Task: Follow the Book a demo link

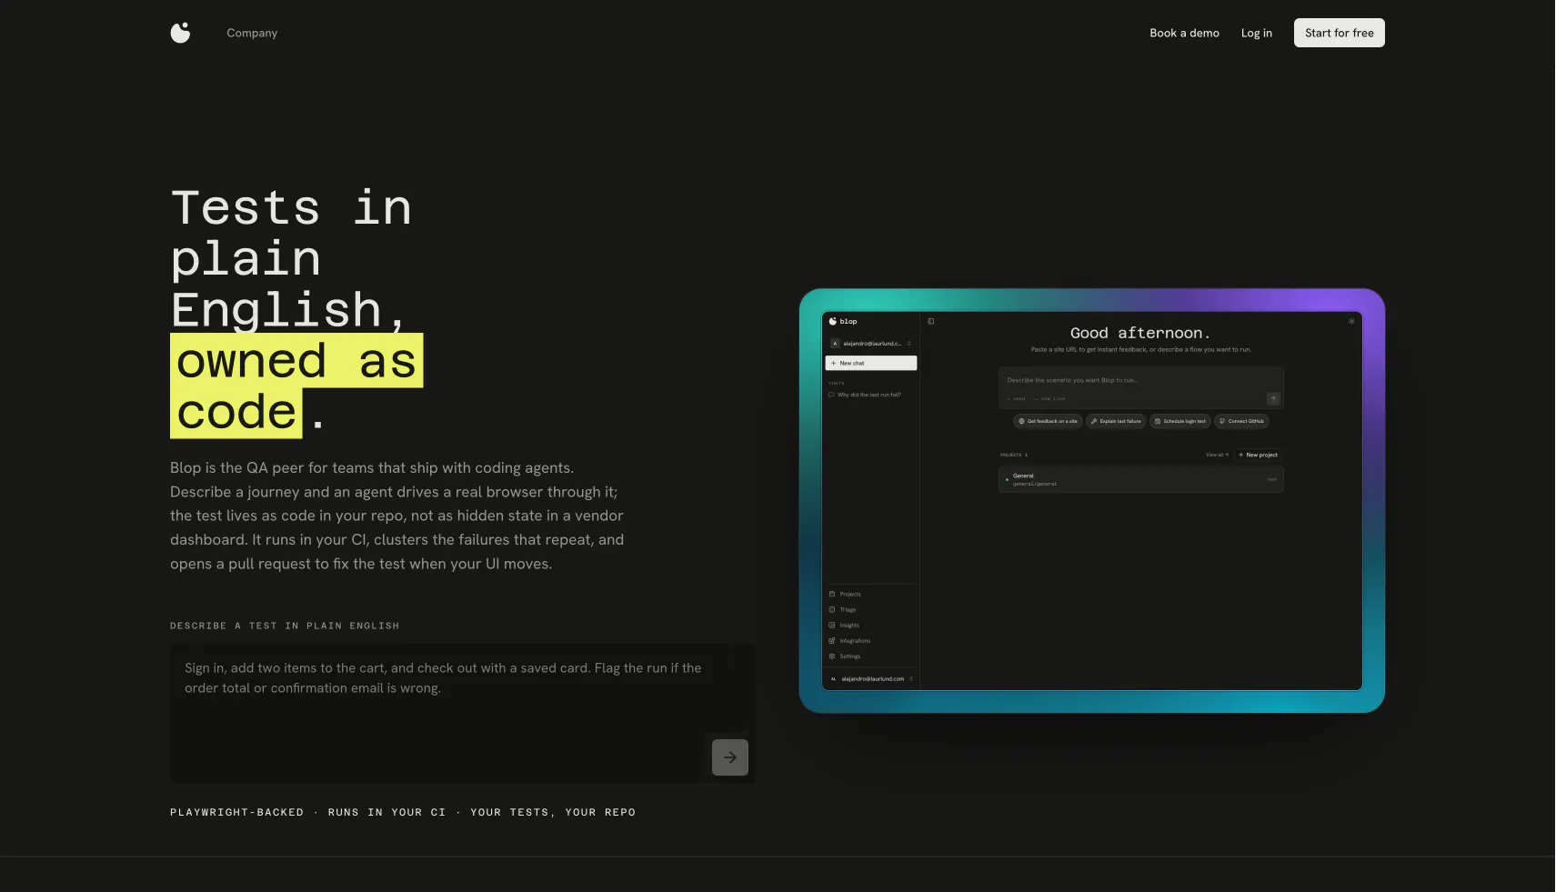Action: [x=1184, y=33]
